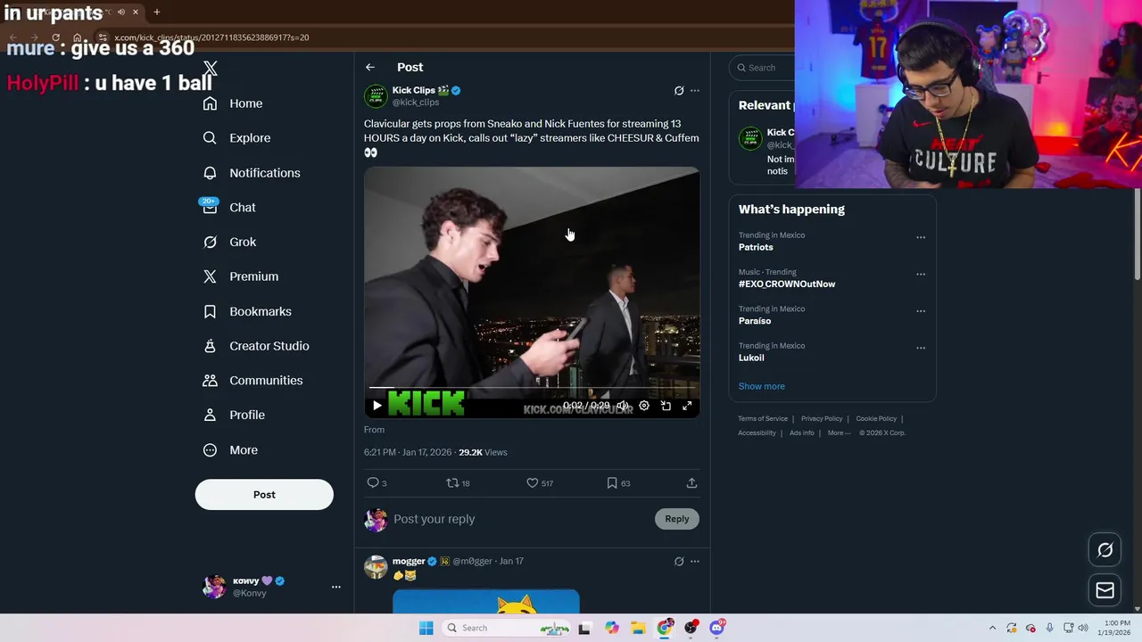The image size is (1142, 642).
Task: Open account switcher dots next to Konvy
Action: point(336,587)
